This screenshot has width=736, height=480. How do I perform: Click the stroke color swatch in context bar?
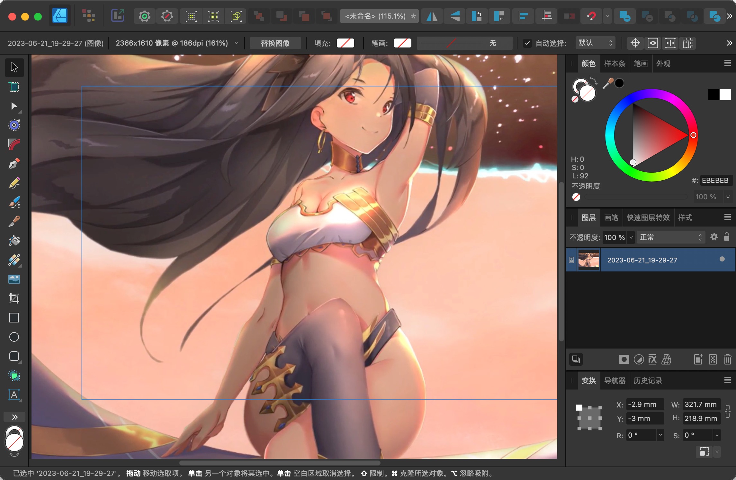(x=402, y=43)
